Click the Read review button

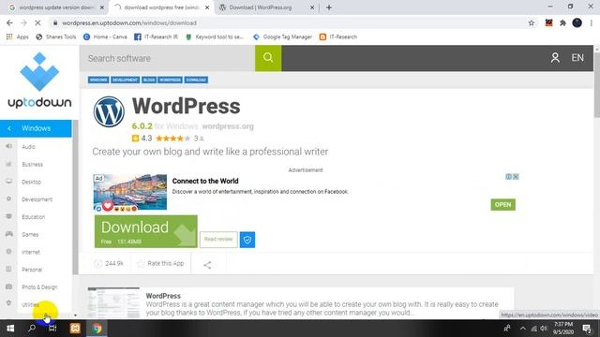click(x=218, y=240)
